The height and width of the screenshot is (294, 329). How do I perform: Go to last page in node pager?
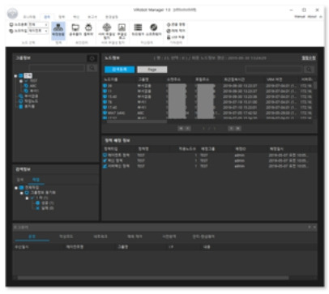pos(238,128)
